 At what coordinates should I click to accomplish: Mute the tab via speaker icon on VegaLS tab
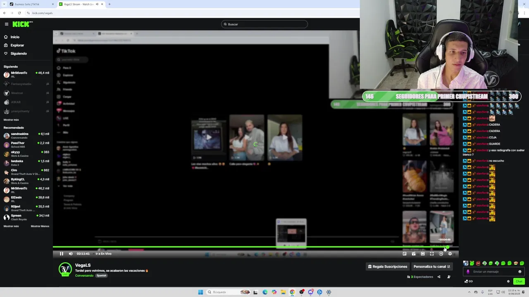point(98,4)
